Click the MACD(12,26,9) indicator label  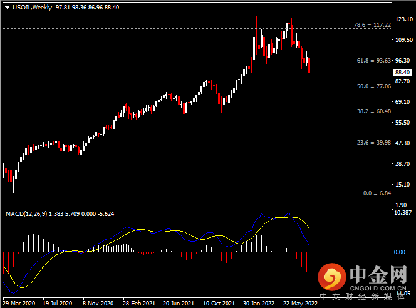click(26, 214)
